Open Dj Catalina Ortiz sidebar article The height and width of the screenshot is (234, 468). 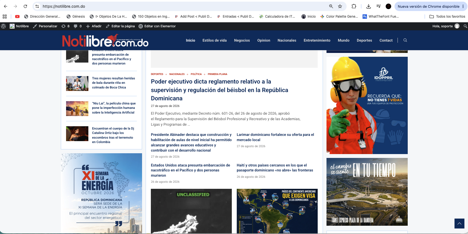113,135
